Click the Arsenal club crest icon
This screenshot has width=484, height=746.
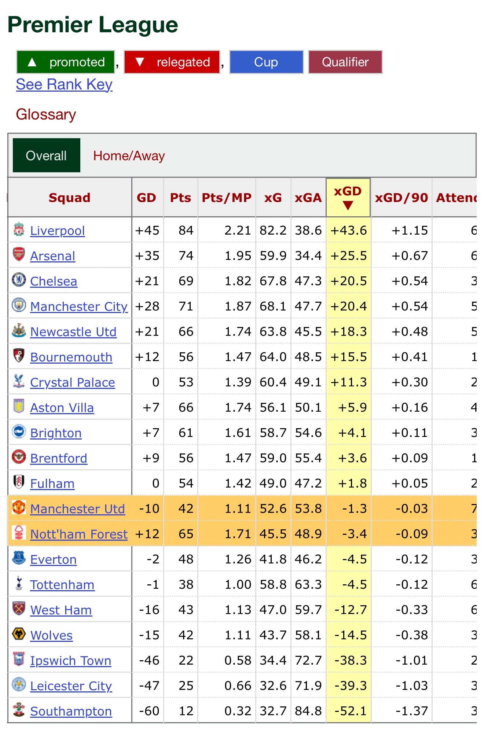(x=19, y=254)
